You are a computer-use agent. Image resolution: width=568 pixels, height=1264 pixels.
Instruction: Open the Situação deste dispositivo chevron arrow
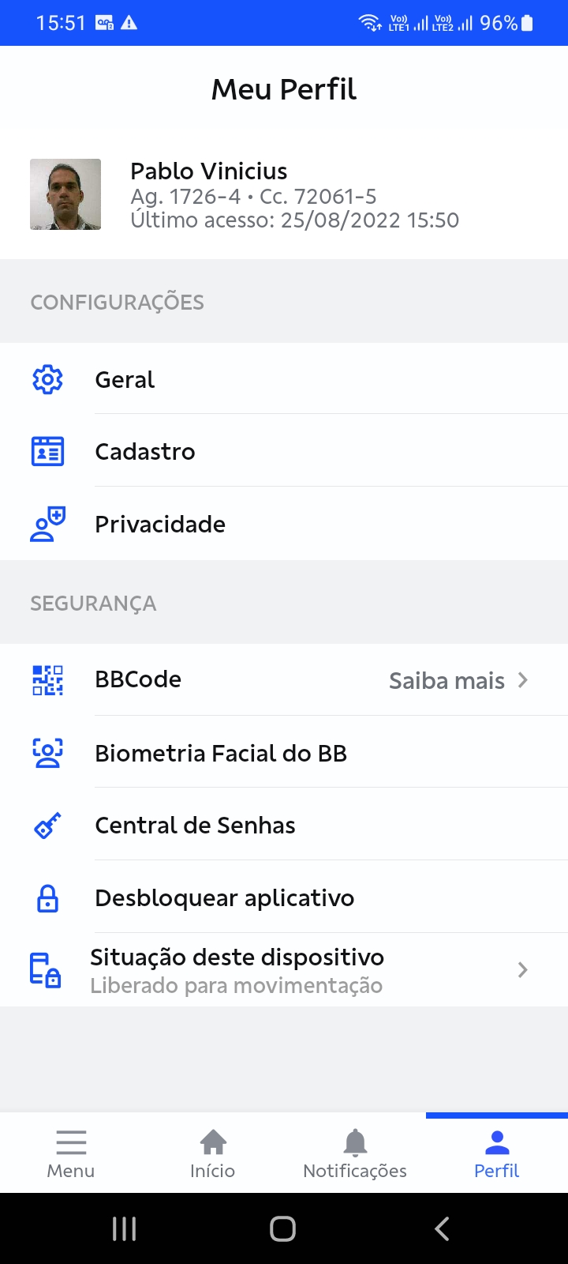[522, 970]
